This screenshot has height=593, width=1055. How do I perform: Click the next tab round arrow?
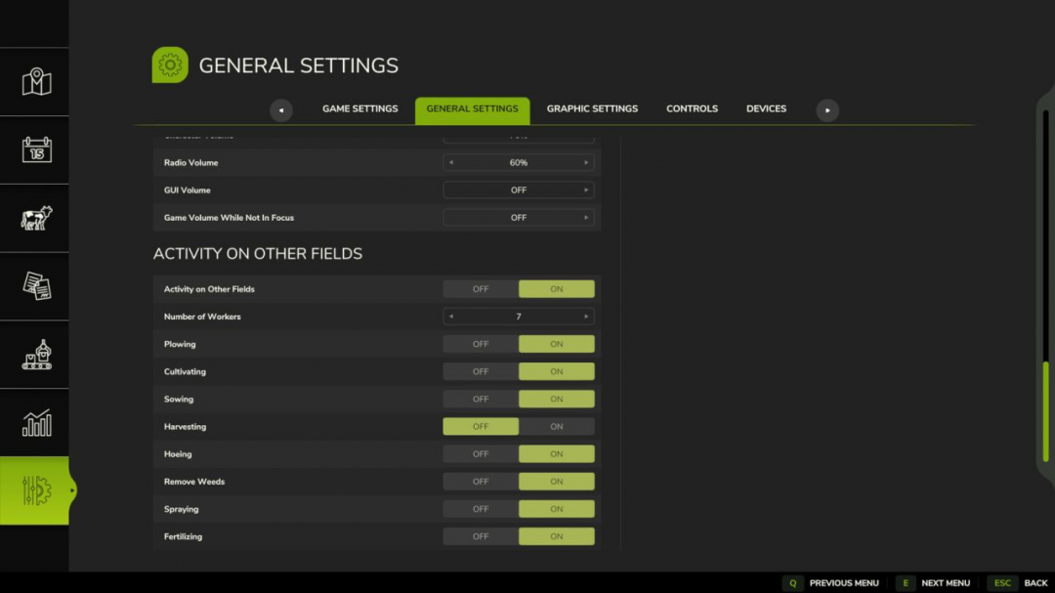(x=827, y=110)
